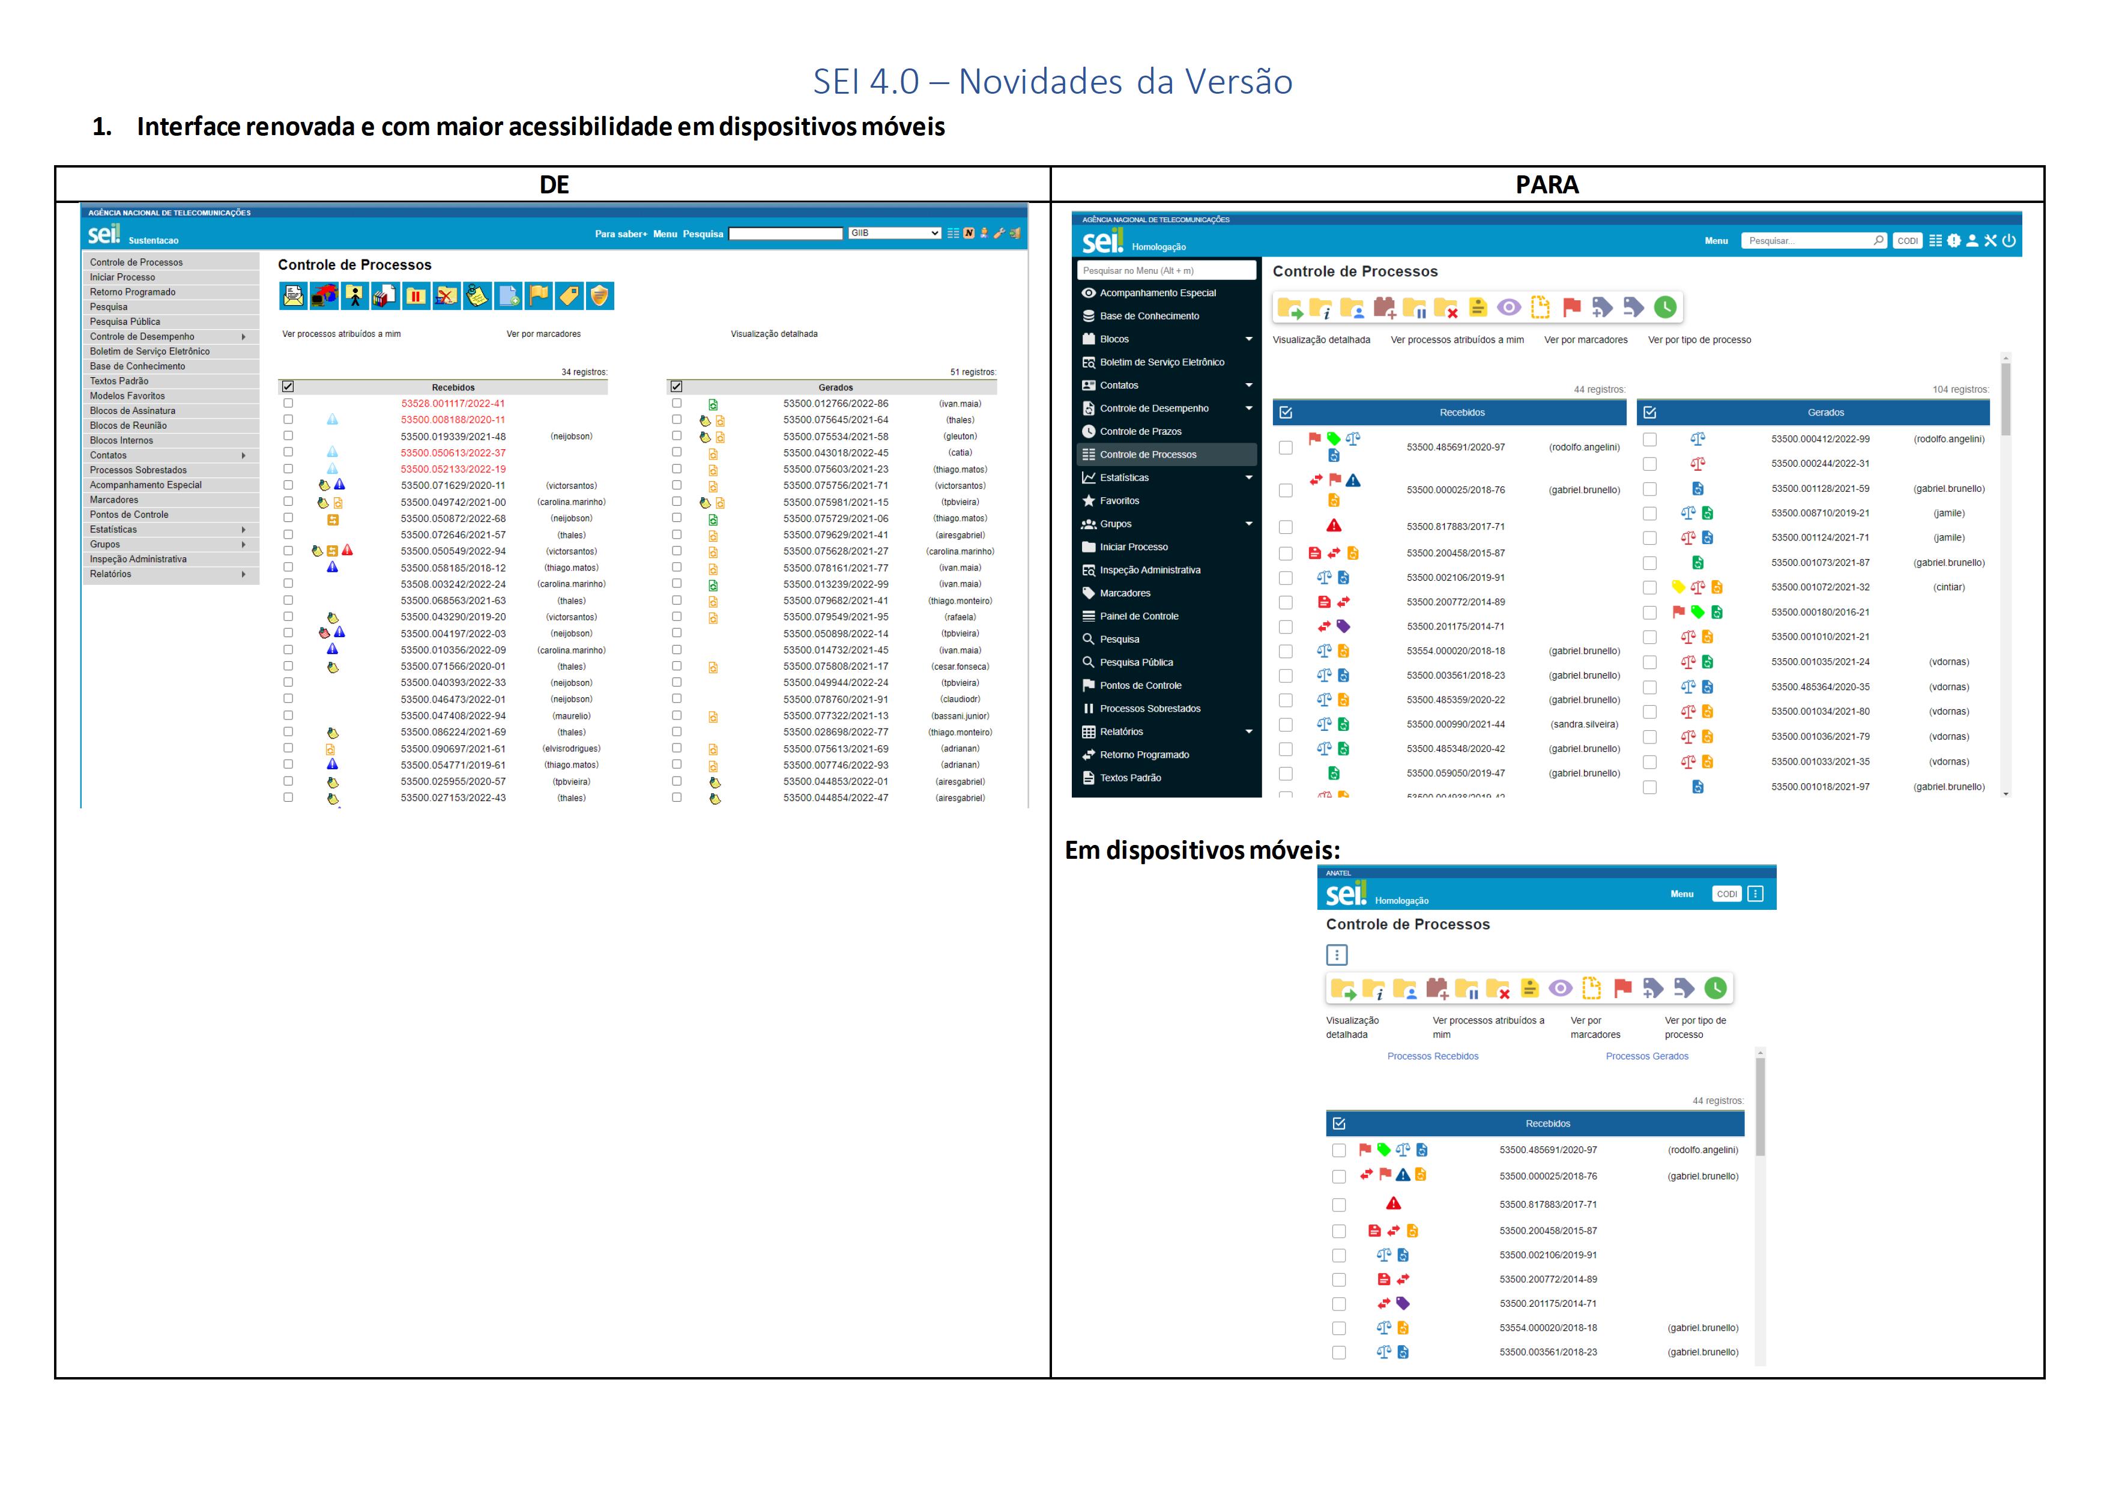Expand Grupos arrow in new sidebar
The height and width of the screenshot is (1490, 2107).
click(x=1249, y=523)
